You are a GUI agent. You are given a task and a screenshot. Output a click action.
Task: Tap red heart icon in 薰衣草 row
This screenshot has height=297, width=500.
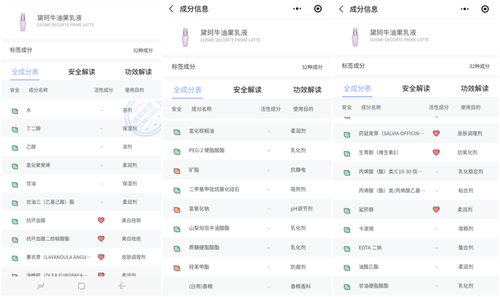click(x=101, y=257)
